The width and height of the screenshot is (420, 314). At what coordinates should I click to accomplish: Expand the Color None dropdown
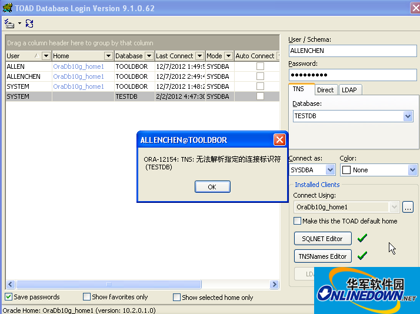click(412, 170)
